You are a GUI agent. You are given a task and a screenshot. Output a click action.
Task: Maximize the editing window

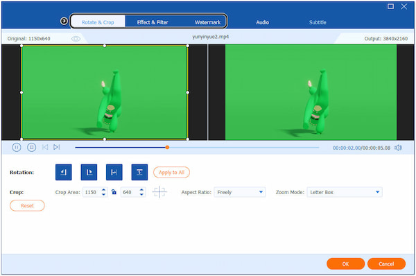390,6
